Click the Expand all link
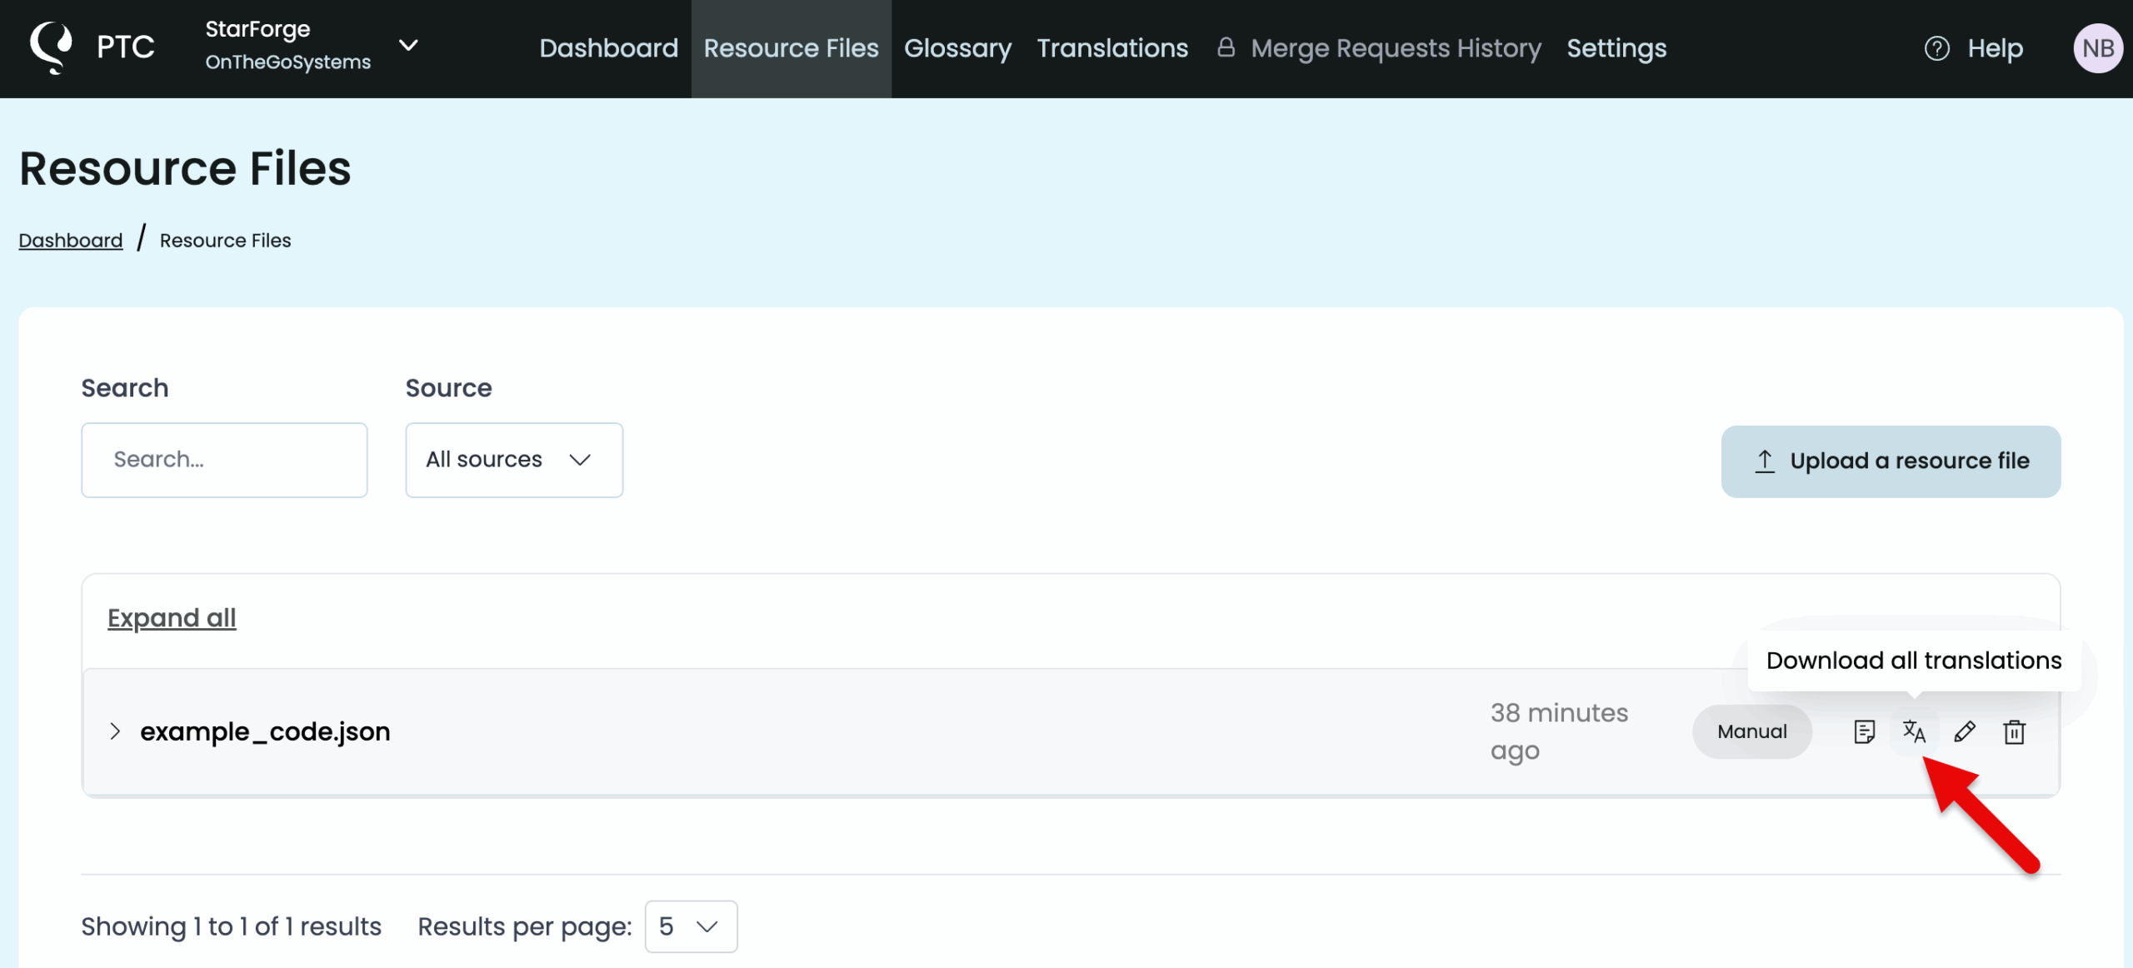2133x968 pixels. 172,618
